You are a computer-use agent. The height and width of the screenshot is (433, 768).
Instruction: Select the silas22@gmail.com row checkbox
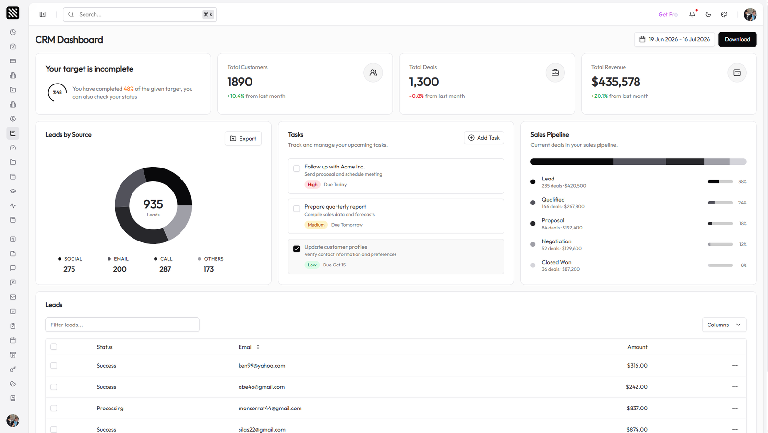[x=54, y=429]
